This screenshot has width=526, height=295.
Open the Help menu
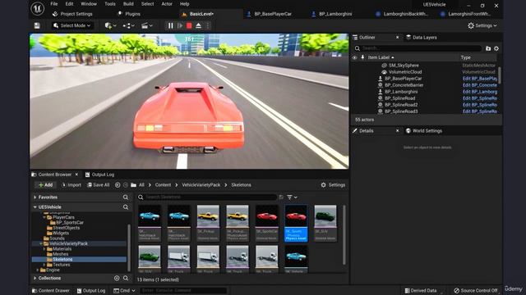[184, 4]
